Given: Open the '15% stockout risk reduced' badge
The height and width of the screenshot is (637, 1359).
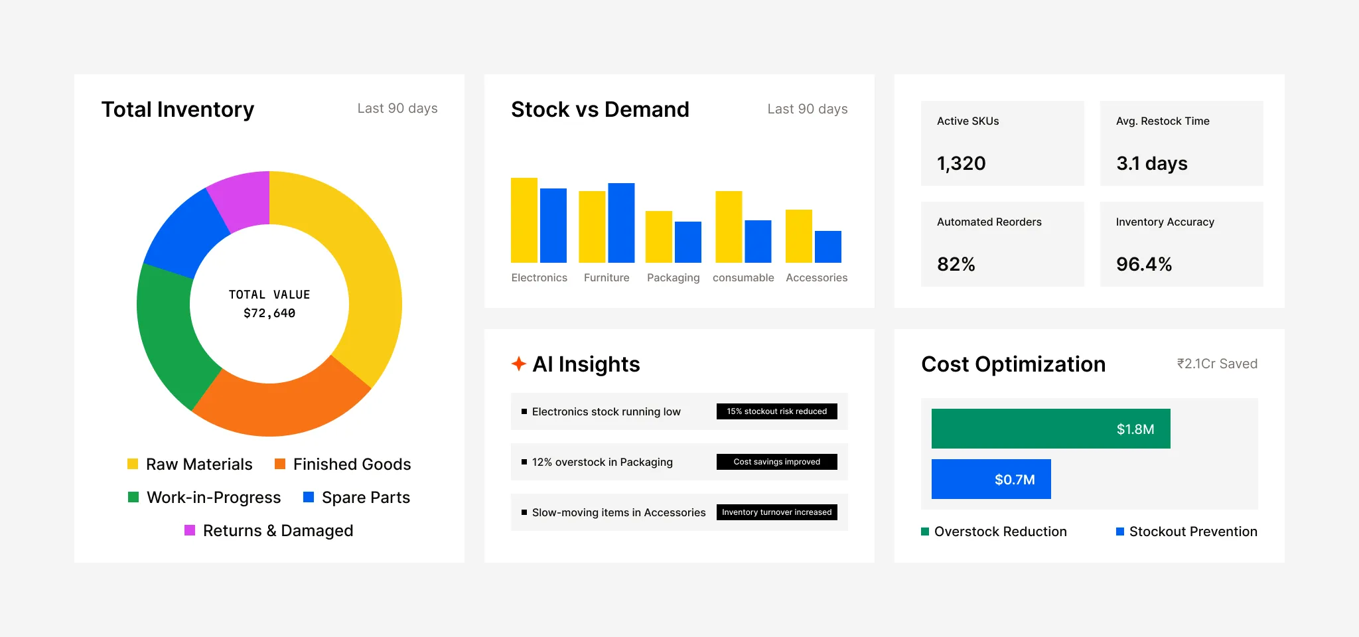Looking at the screenshot, I should point(777,411).
